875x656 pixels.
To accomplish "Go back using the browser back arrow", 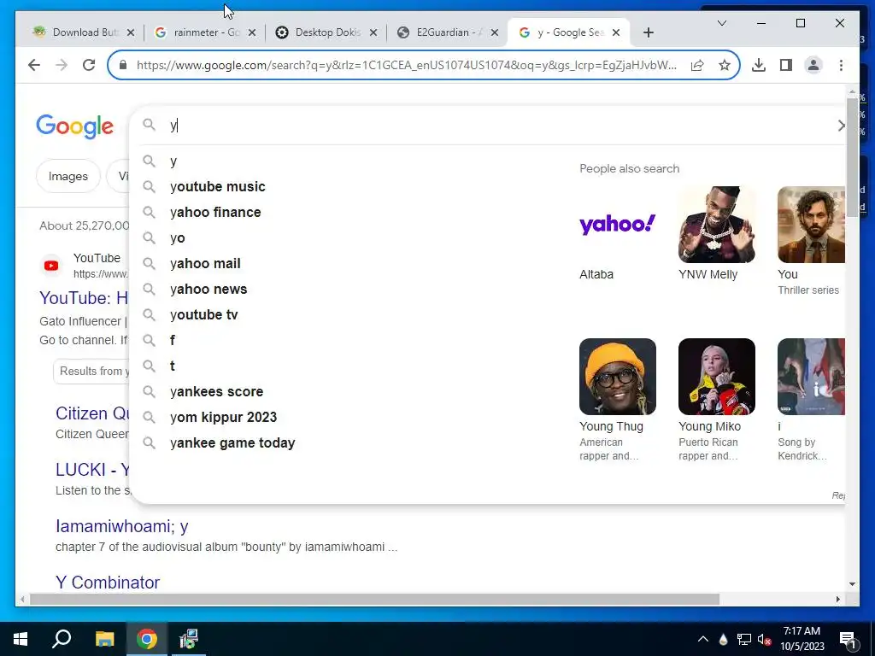I will [x=34, y=65].
